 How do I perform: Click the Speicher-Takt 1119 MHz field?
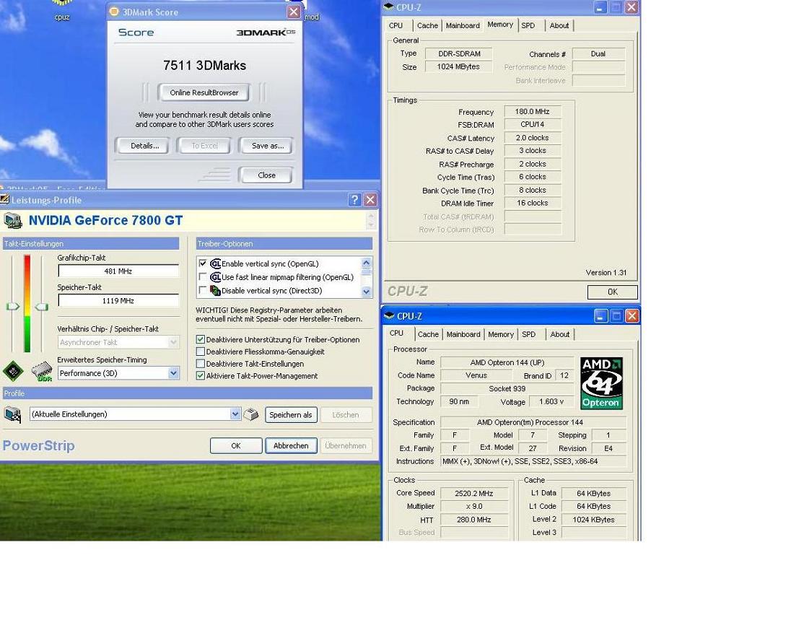(x=118, y=301)
